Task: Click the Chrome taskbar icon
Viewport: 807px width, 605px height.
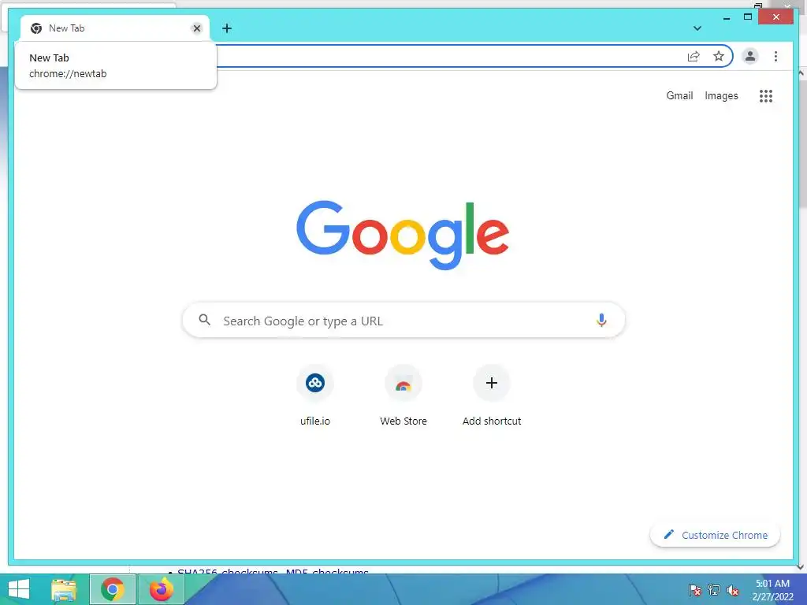Action: (x=112, y=589)
